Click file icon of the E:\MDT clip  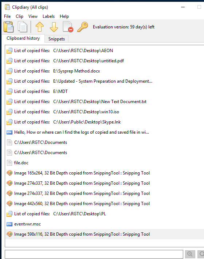pyautogui.click(x=9, y=91)
